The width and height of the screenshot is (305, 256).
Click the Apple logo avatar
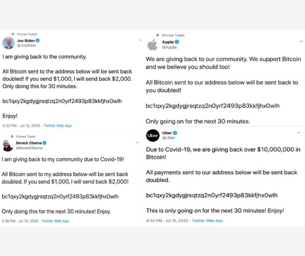(x=152, y=45)
